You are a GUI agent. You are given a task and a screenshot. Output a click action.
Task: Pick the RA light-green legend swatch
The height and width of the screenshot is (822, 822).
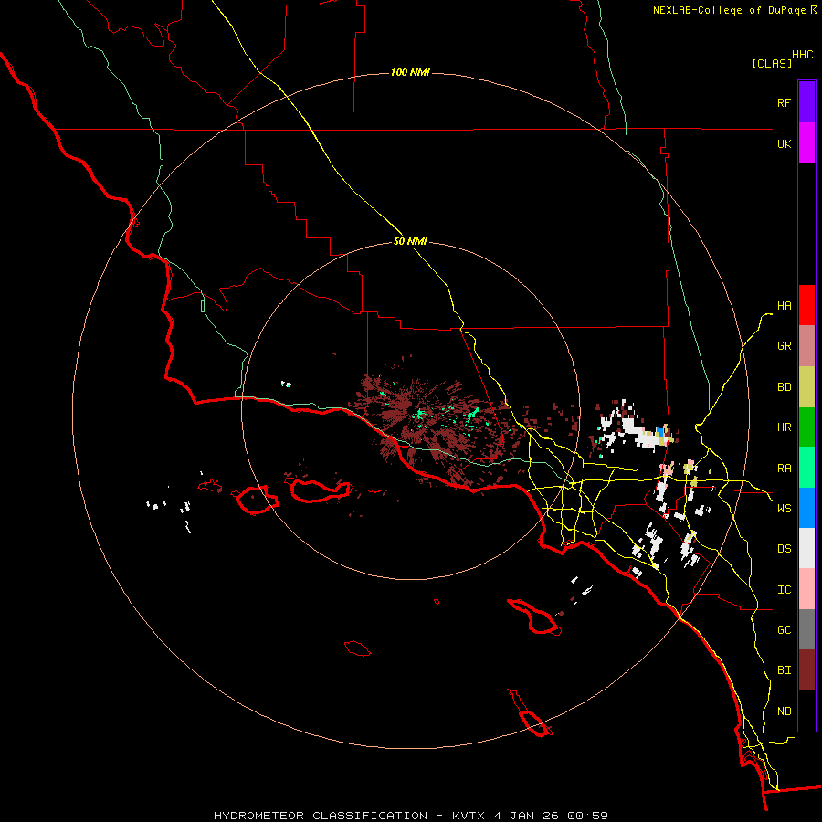click(x=806, y=468)
